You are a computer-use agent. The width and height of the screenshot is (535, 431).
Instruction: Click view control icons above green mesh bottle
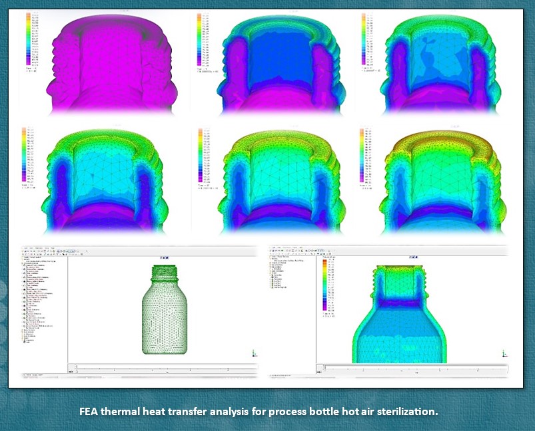[164, 257]
